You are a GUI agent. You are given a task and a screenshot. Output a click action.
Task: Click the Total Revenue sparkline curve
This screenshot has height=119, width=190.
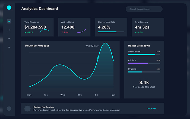point(44,31)
